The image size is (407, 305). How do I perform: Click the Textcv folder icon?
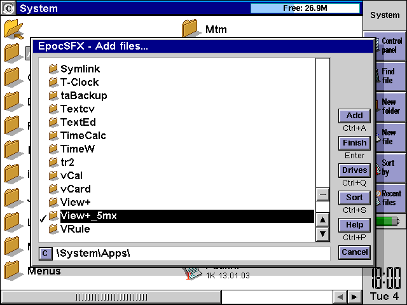click(x=53, y=109)
